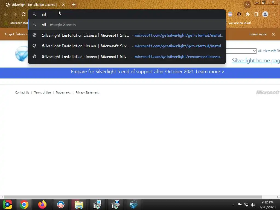Open the volume speaker tray icon
The height and width of the screenshot is (210, 280).
253,205
